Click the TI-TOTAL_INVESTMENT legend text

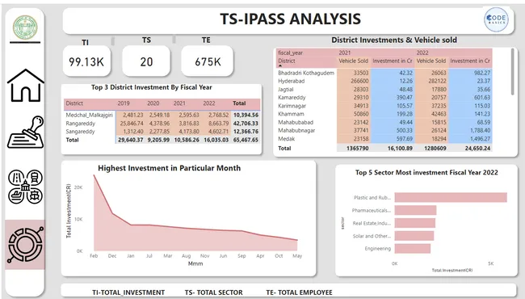click(x=128, y=293)
